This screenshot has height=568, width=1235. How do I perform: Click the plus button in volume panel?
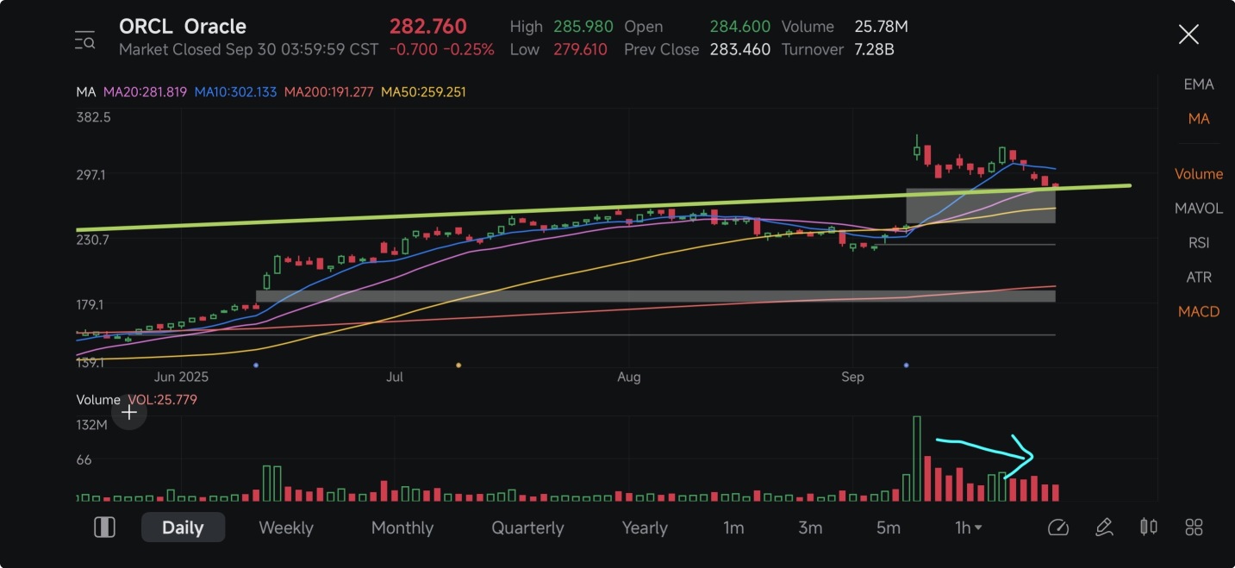click(129, 413)
